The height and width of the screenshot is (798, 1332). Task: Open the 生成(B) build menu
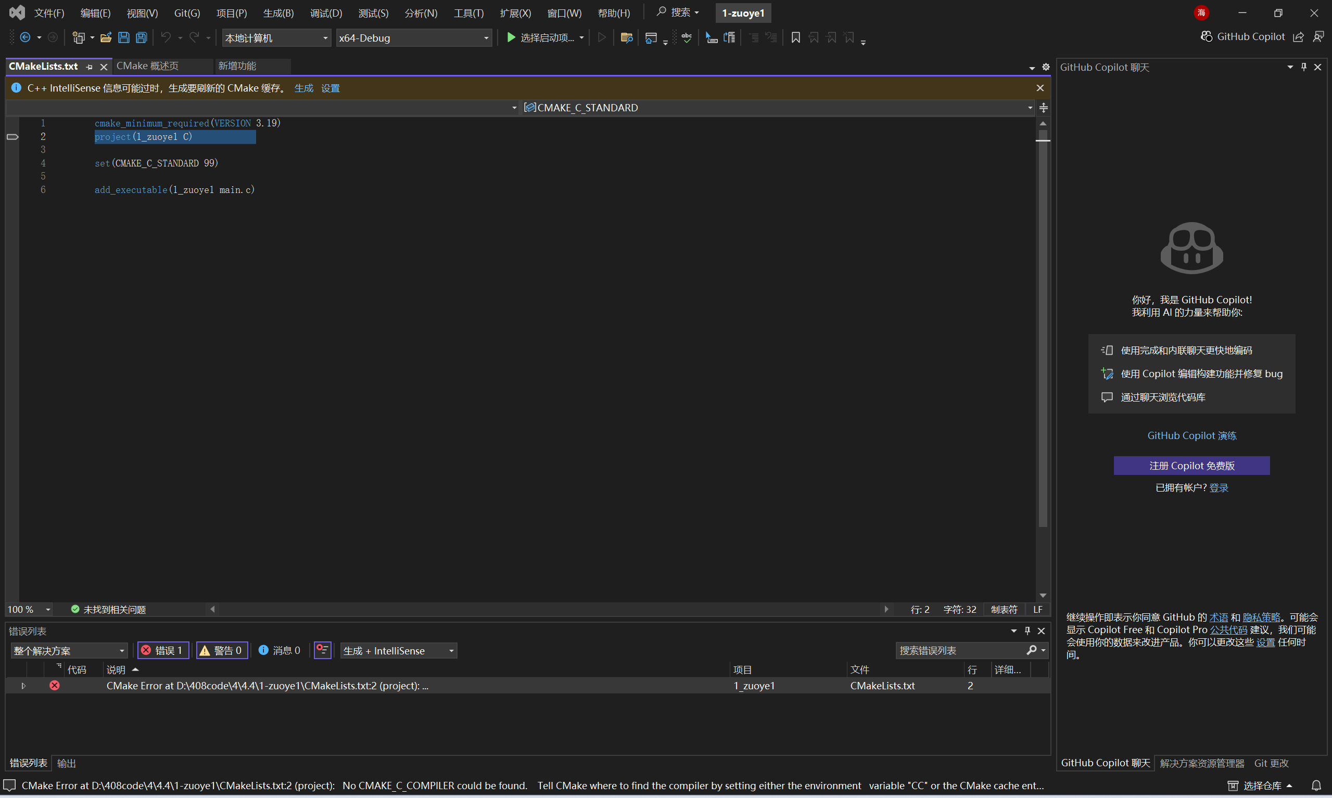click(278, 13)
